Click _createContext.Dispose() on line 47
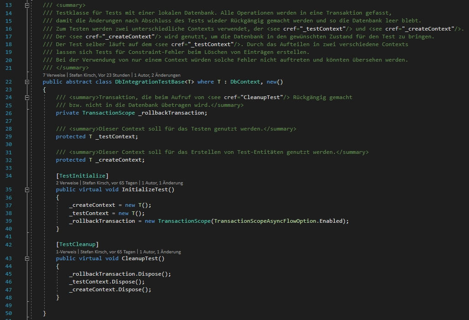 pyautogui.click(x=110, y=289)
